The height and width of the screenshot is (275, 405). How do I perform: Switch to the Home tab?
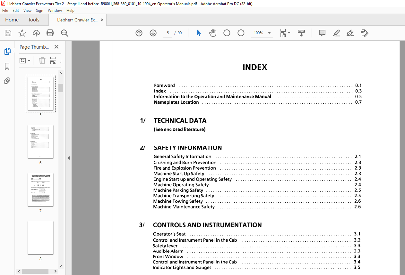(x=12, y=20)
